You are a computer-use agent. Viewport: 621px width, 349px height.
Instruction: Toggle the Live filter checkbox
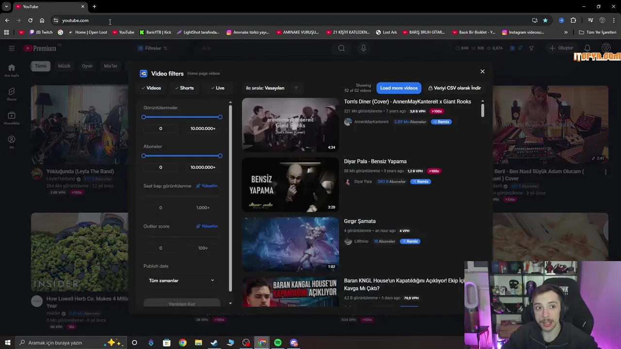[217, 88]
